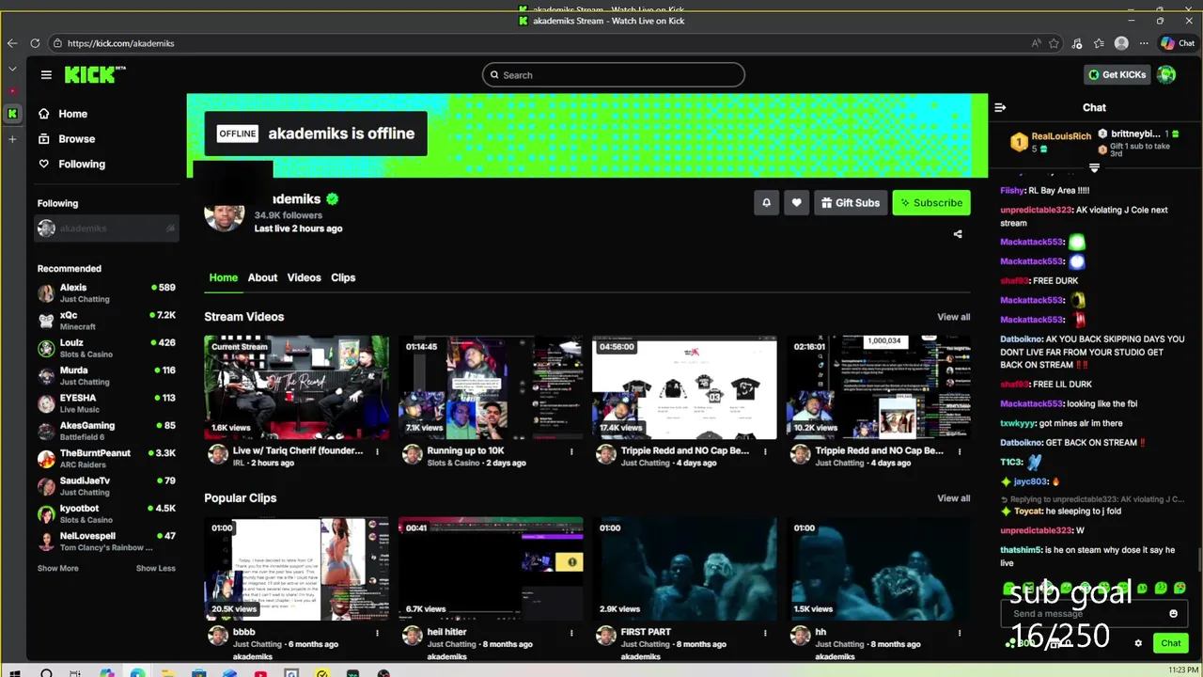This screenshot has height=677, width=1203.
Task: View all Stream Videos
Action: point(953,317)
